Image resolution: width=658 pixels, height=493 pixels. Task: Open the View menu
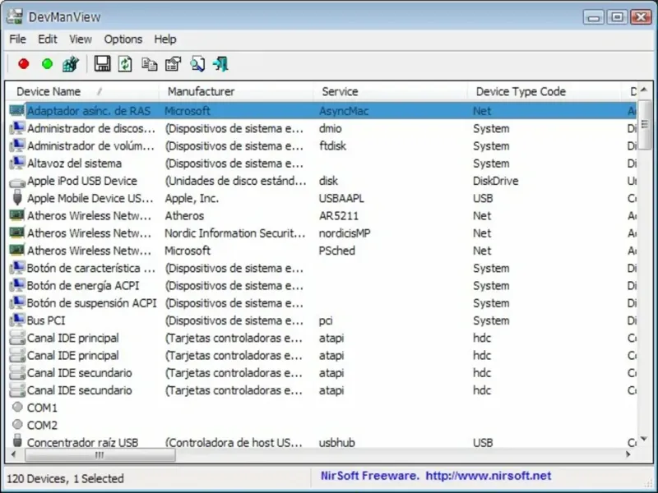81,39
